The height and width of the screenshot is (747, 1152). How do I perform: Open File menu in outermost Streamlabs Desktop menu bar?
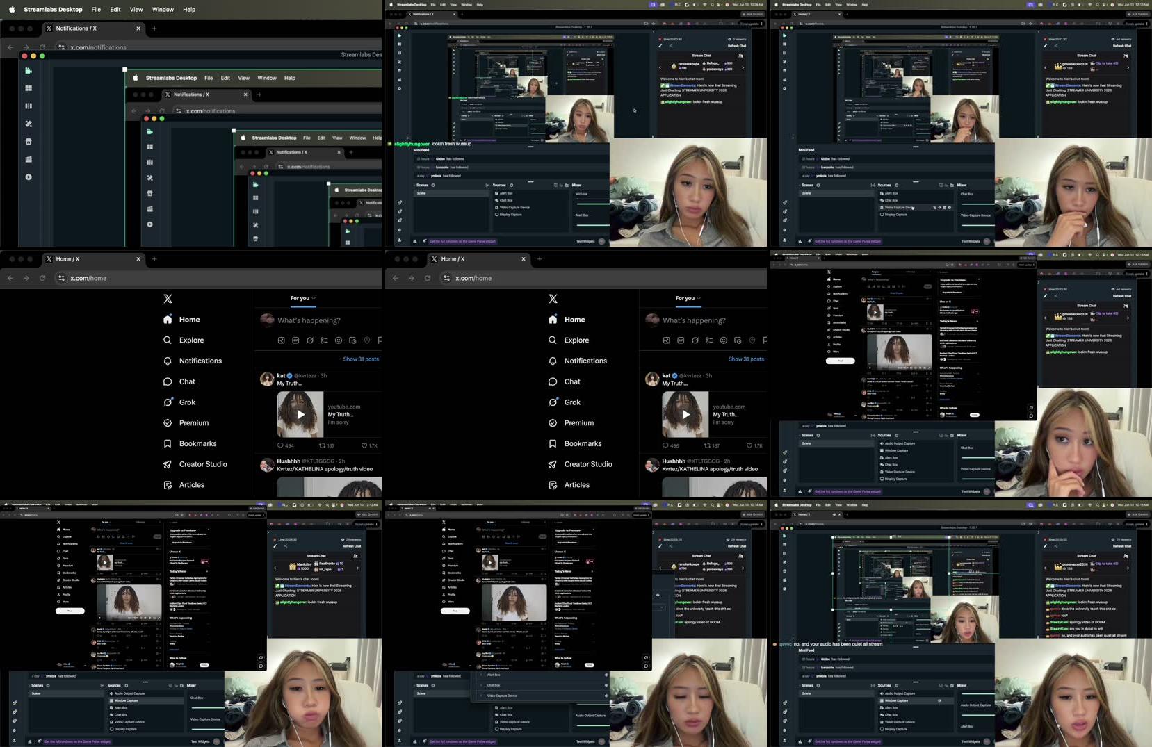(x=96, y=10)
